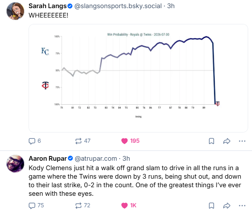Visit Aaron Rupar display name link

(x=48, y=159)
